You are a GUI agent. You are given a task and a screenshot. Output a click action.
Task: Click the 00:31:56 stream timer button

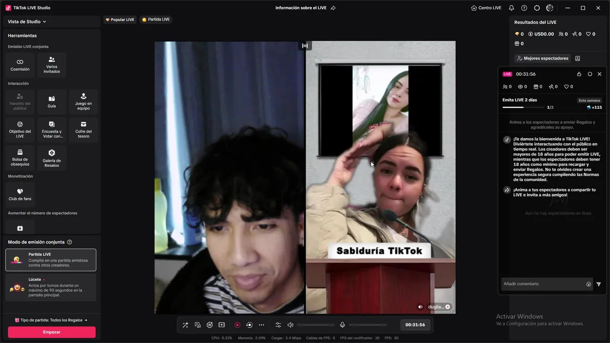tap(415, 325)
